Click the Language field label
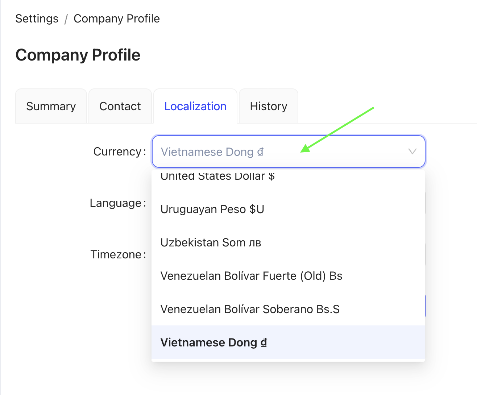 [116, 203]
